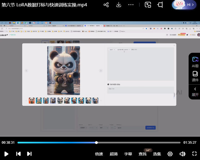Click the share icon in top bar

click(x=106, y=5)
